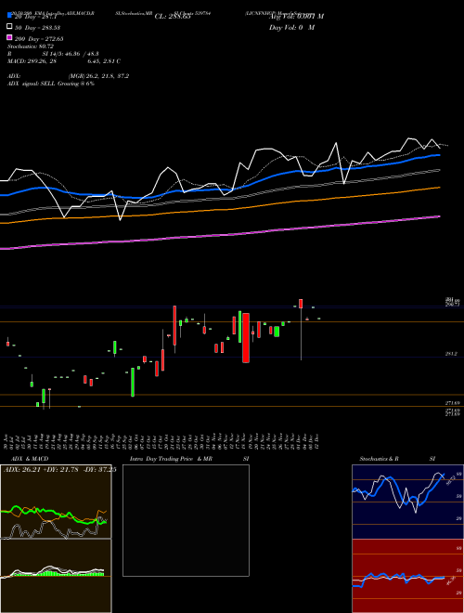Click the 281.2 price axis label
Viewport: 464px width, 613px height.
coord(452,354)
